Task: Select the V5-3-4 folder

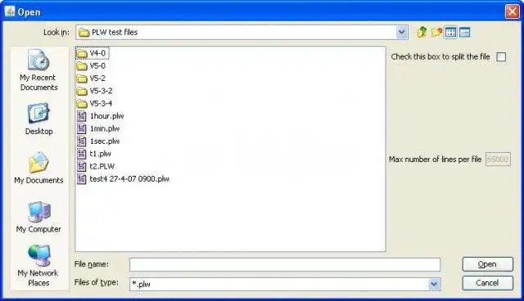Action: point(95,103)
